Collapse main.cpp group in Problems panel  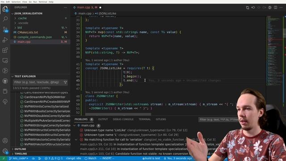[75, 126]
